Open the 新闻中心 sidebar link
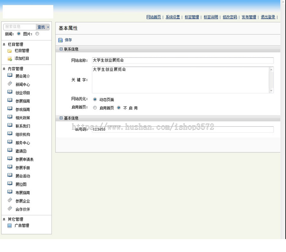Image resolution: width=286 pixels, height=252 pixels. point(23,84)
